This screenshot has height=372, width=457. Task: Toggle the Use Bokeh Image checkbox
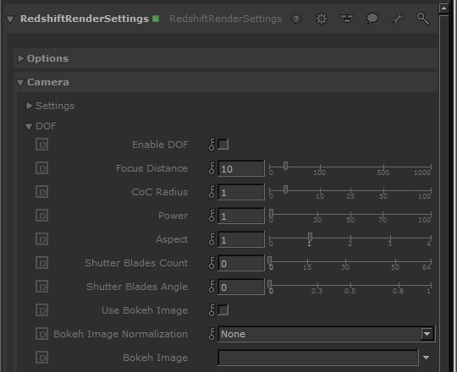[x=223, y=310]
